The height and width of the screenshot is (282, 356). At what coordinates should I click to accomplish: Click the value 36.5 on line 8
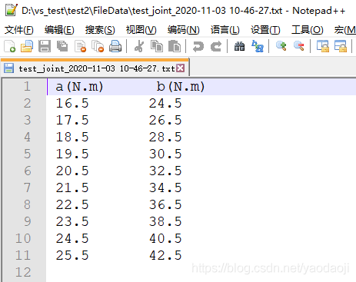click(165, 205)
